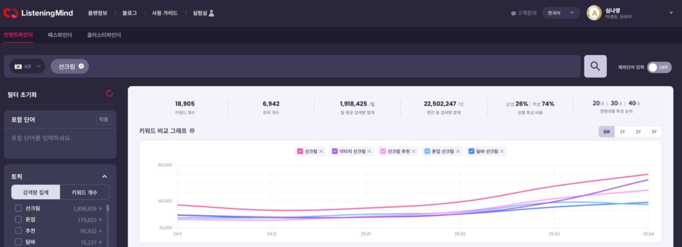Click the main keyword search bar

click(292, 66)
